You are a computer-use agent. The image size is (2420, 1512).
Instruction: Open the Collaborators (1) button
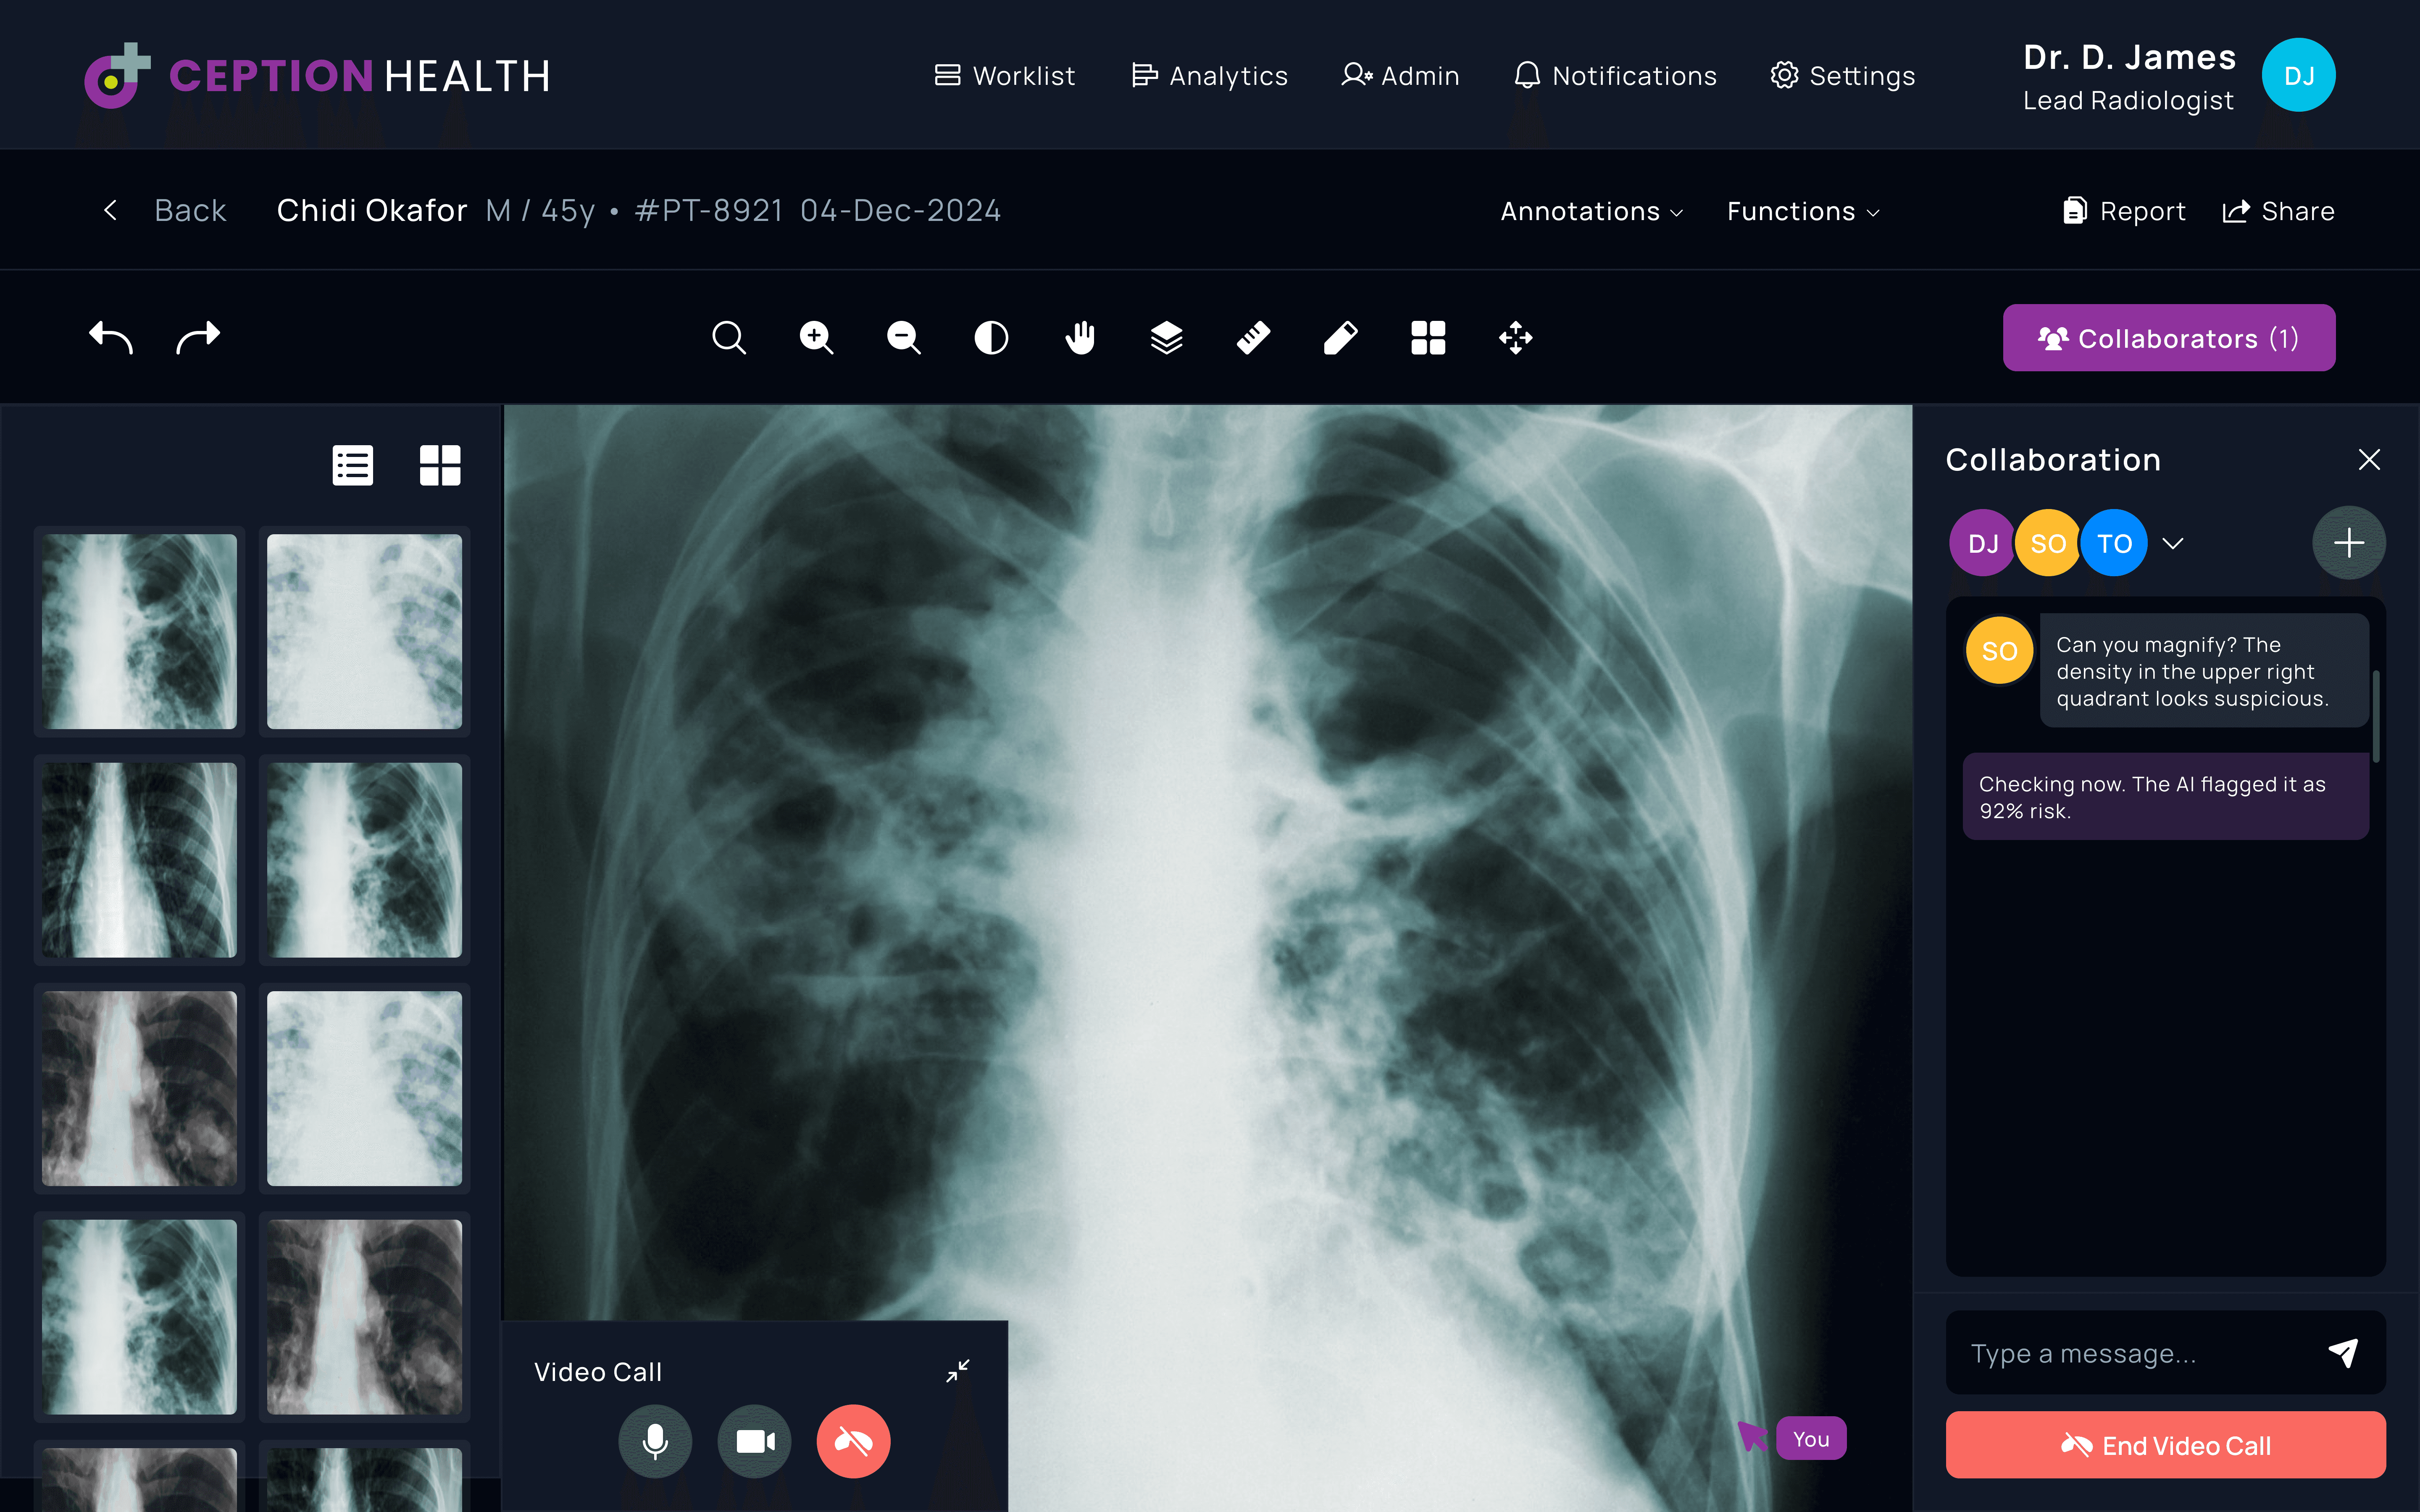click(2168, 338)
